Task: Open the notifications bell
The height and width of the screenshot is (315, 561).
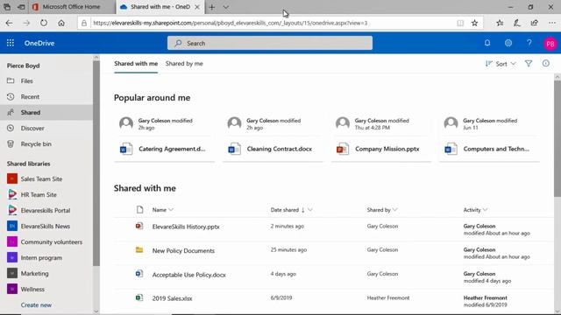Action: click(487, 43)
